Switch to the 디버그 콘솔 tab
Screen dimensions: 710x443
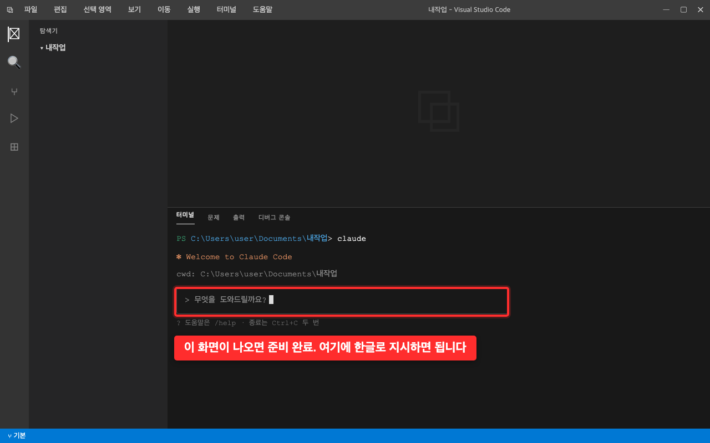pos(274,218)
